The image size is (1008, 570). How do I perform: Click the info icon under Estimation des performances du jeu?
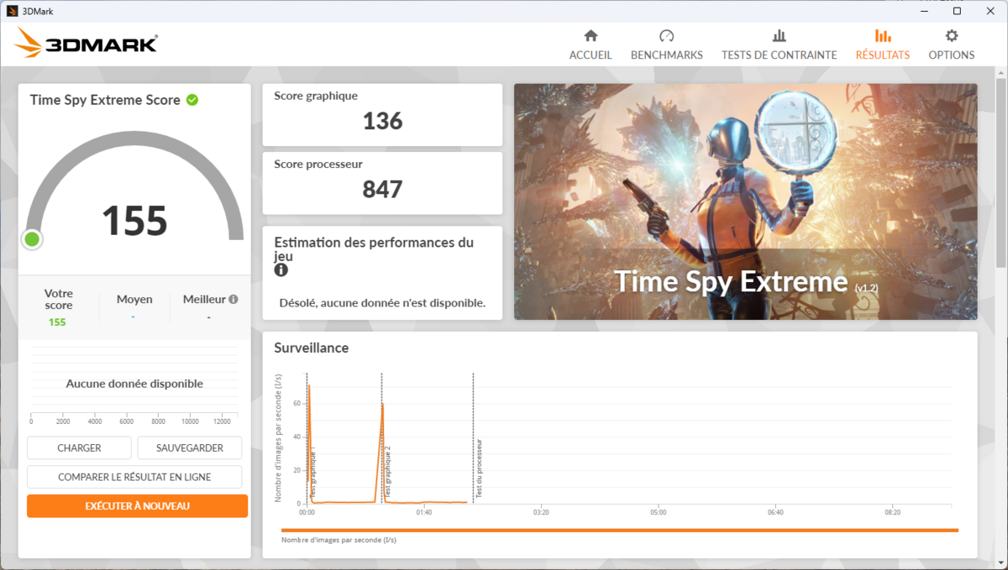point(281,270)
